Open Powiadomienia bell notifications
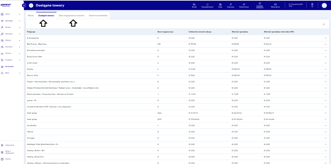Viewport: 331px width, 164px height. tap(207, 5)
